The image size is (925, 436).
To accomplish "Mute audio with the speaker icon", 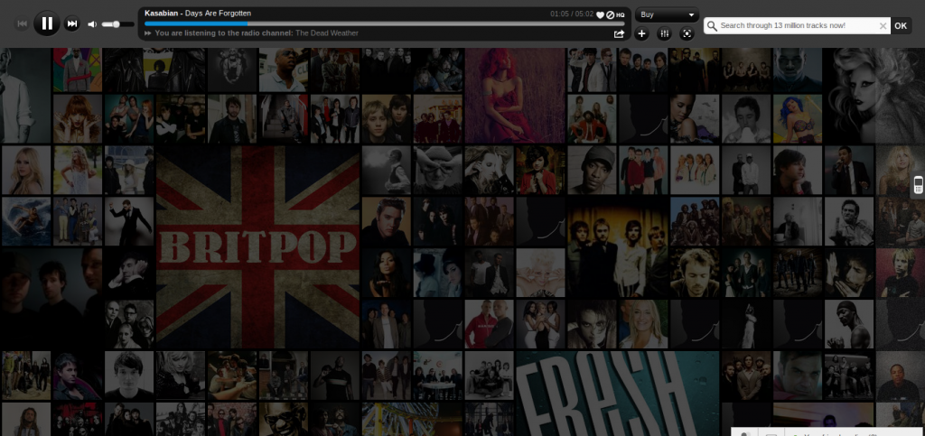I will (x=92, y=24).
